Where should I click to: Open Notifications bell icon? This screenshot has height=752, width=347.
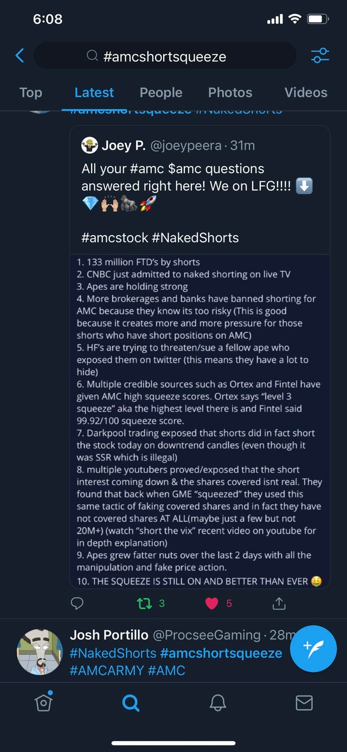[x=217, y=703]
